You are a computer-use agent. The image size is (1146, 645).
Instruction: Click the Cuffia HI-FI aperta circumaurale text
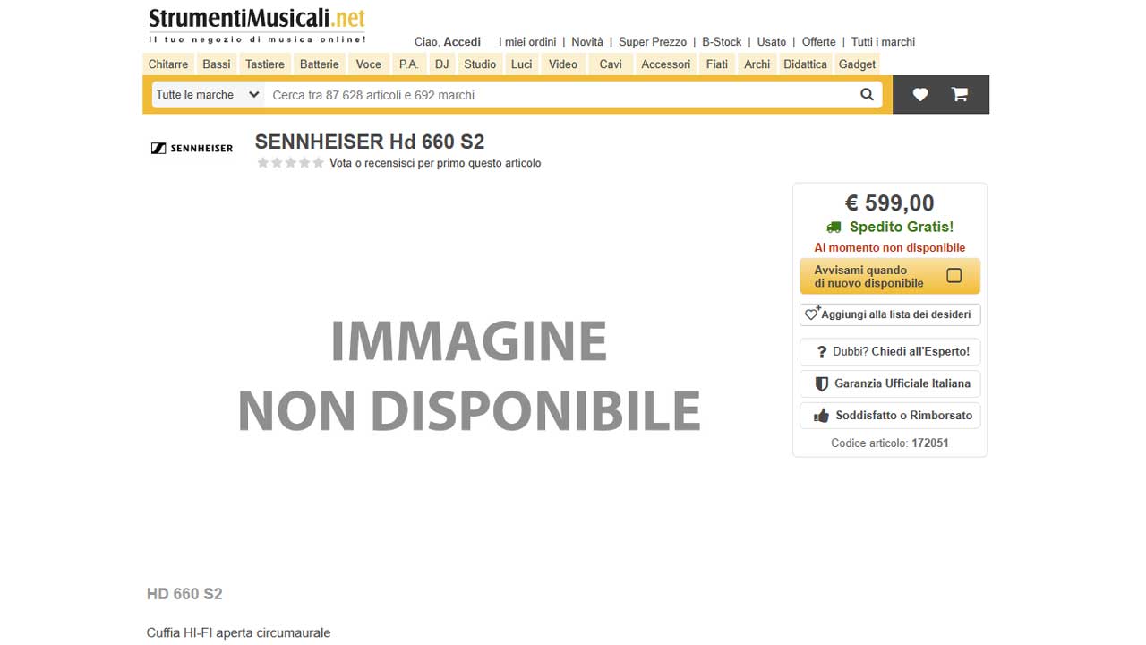(x=239, y=632)
